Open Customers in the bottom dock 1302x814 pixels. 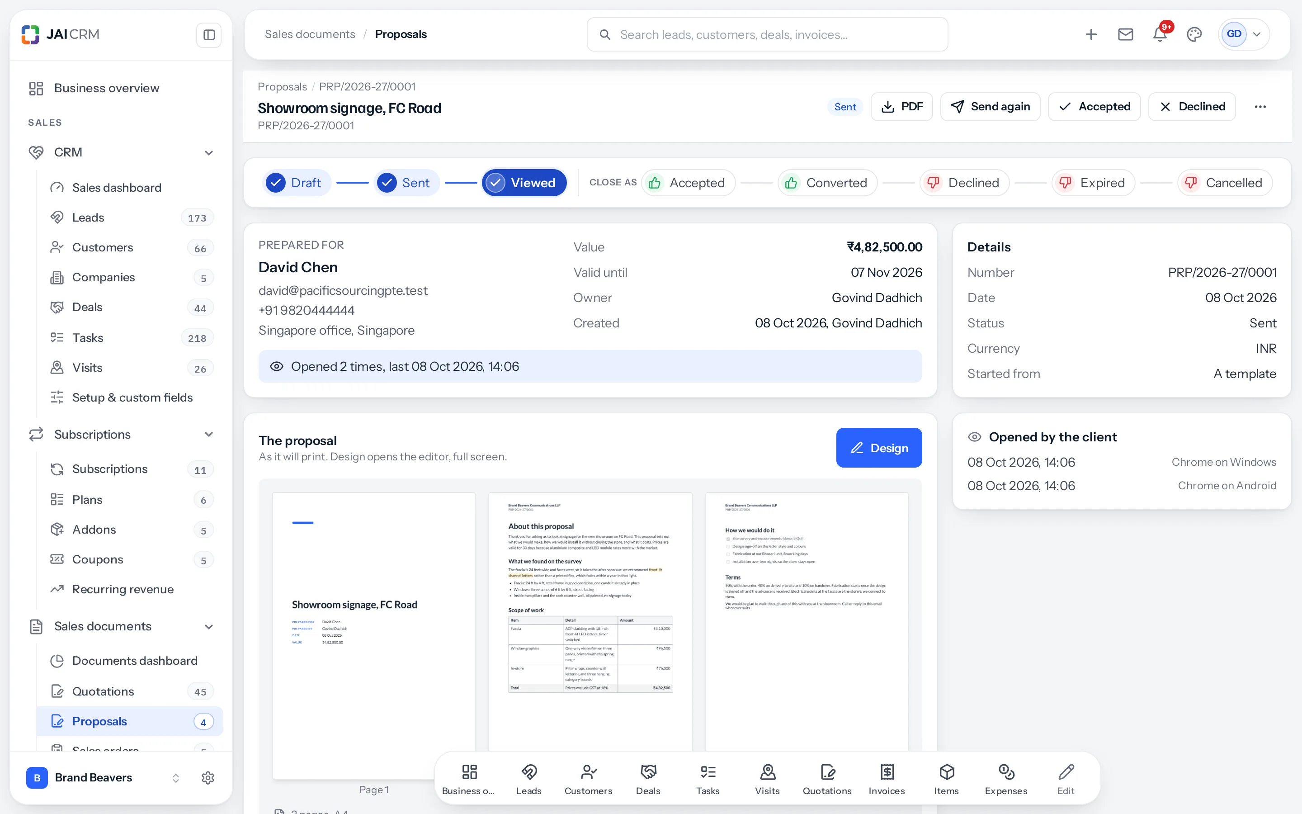coord(588,778)
